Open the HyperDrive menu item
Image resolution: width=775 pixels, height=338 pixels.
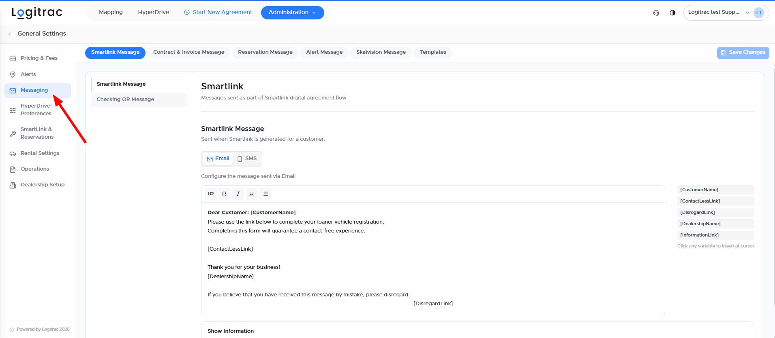click(x=154, y=13)
